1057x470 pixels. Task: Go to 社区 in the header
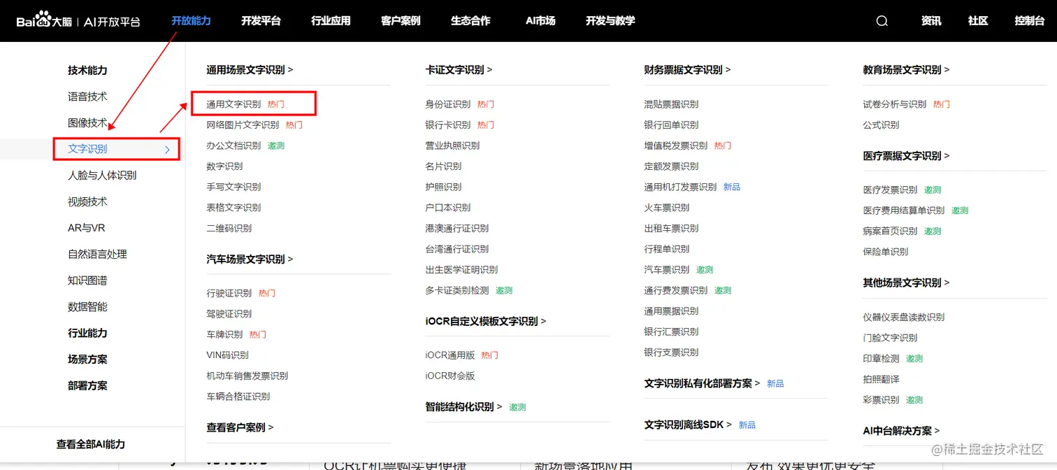tap(978, 21)
